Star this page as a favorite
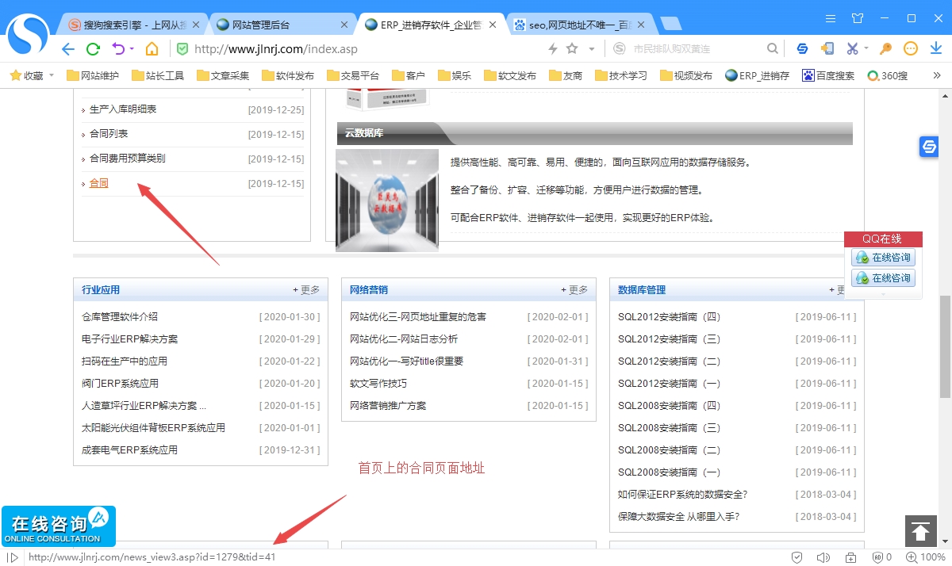This screenshot has width=952, height=566. [x=572, y=49]
